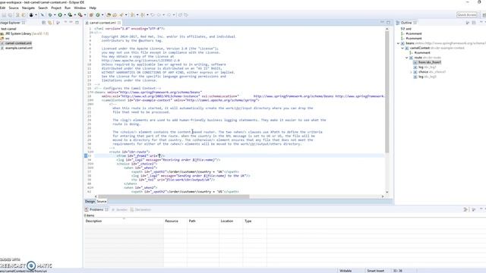Screen dimensions: 486x273
Task: Maximize the Package Explorer panel
Action: (77, 23)
